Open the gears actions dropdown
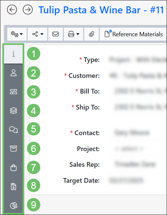167x215 pixels. [17, 34]
